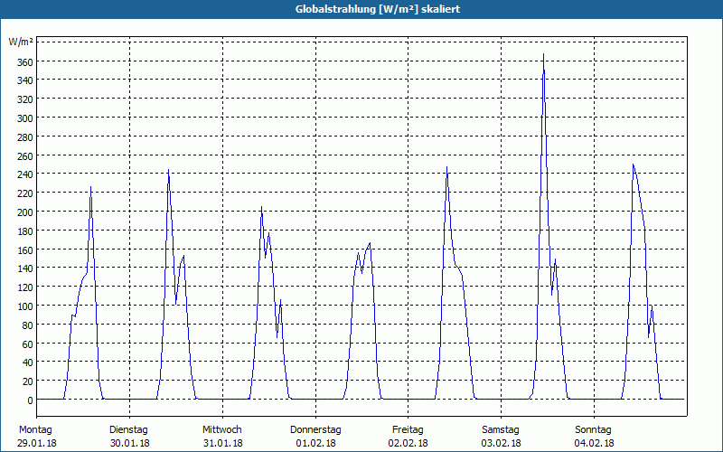
Task: Click the 360 value on the y-axis
Action: tap(25, 61)
